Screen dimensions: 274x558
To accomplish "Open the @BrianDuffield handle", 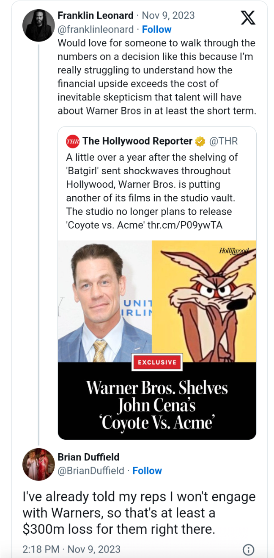I will (x=91, y=471).
